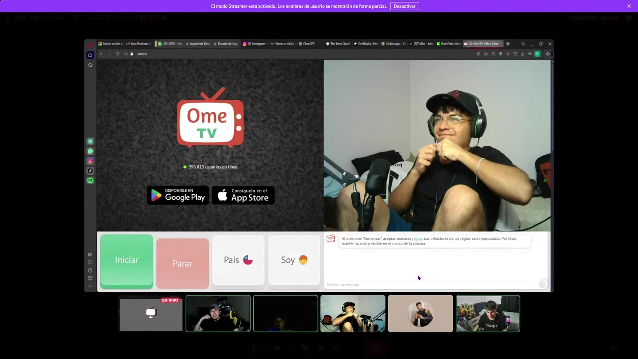Click the EN VIVO screen share thumbnail

151,313
